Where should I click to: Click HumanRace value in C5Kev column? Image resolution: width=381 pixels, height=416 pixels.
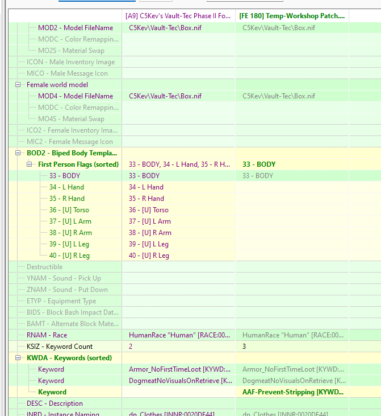pyautogui.click(x=179, y=335)
